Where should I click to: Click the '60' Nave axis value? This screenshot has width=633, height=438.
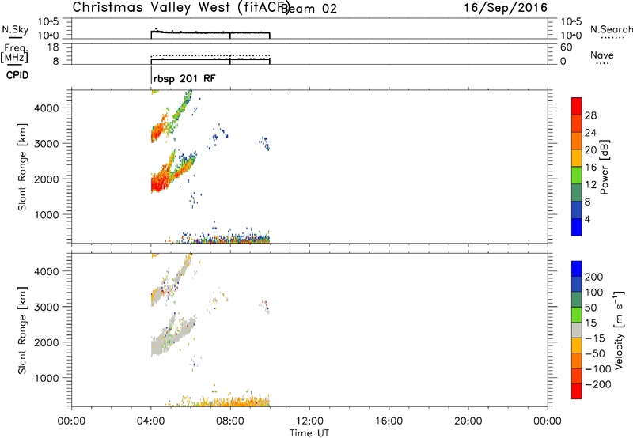point(566,47)
